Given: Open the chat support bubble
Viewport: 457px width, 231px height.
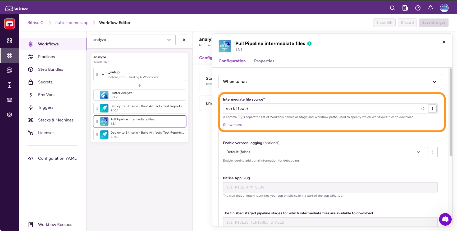Looking at the screenshot, I should (445, 219).
